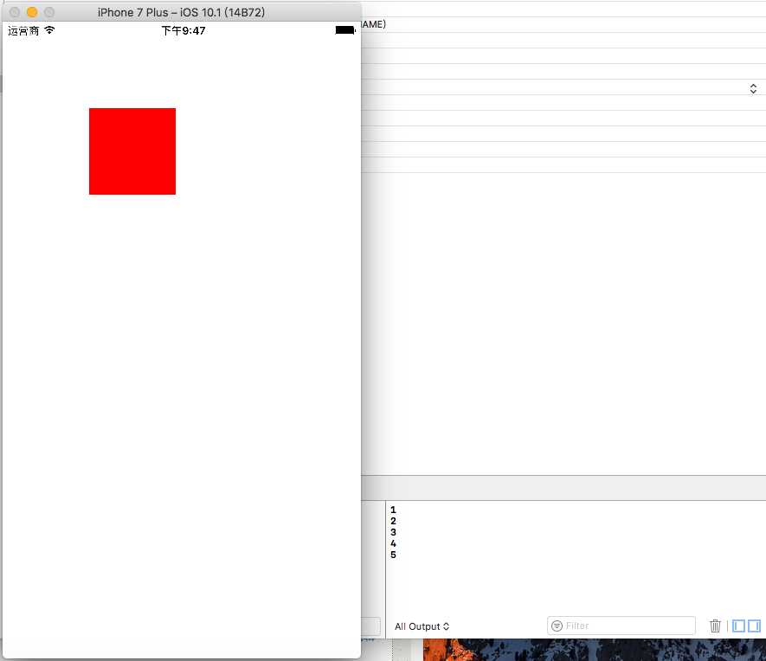Screen dimensions: 766x661
Task: Minimize the iPhone 7 Plus simulator window
Action: coord(32,12)
